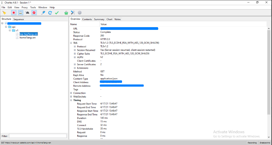Open the Help menu
Screen dimensions: 272x145
(52, 7)
